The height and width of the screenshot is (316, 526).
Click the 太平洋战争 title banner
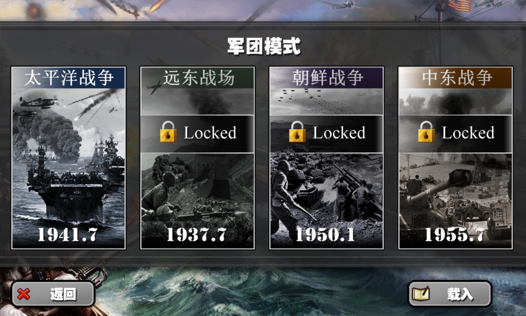point(69,78)
